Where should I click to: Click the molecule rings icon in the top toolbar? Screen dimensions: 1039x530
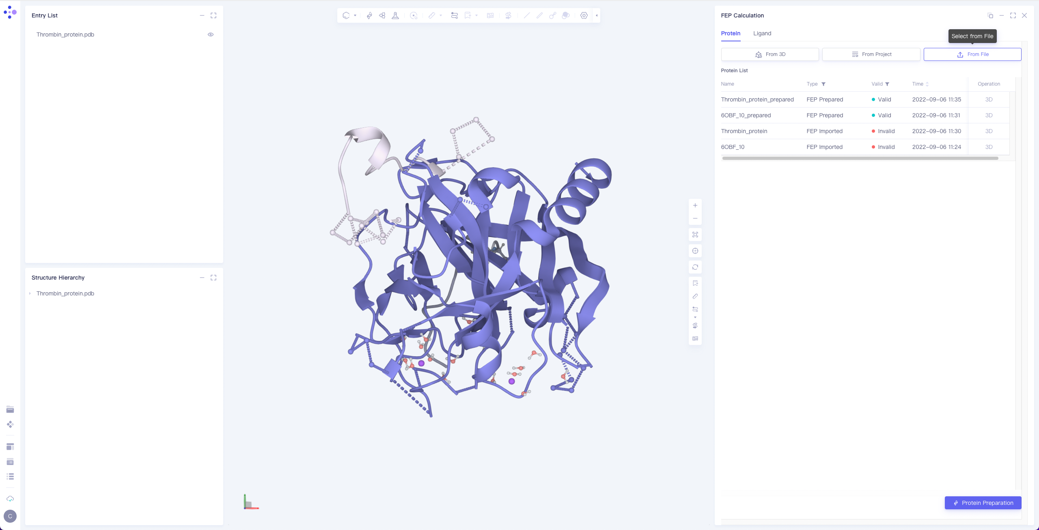click(382, 15)
